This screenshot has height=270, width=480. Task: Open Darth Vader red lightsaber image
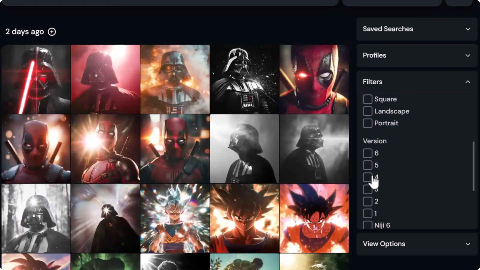(x=36, y=79)
